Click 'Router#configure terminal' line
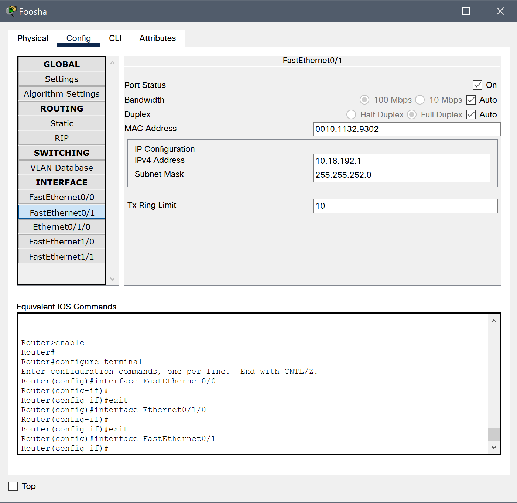Screen dimensions: 517x503 click(82, 362)
